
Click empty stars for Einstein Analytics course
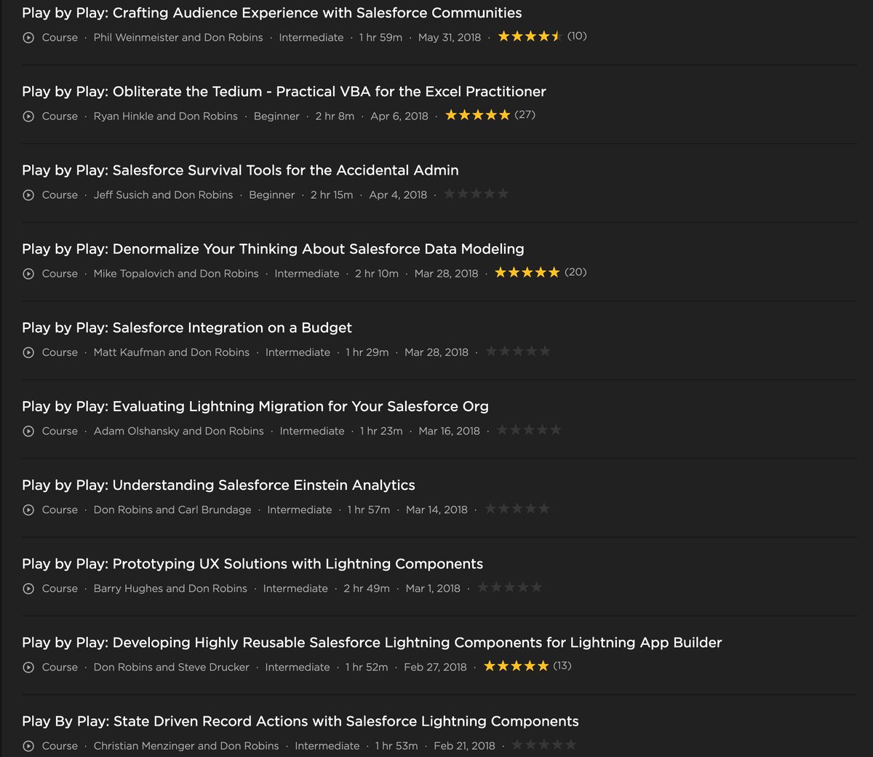point(517,509)
